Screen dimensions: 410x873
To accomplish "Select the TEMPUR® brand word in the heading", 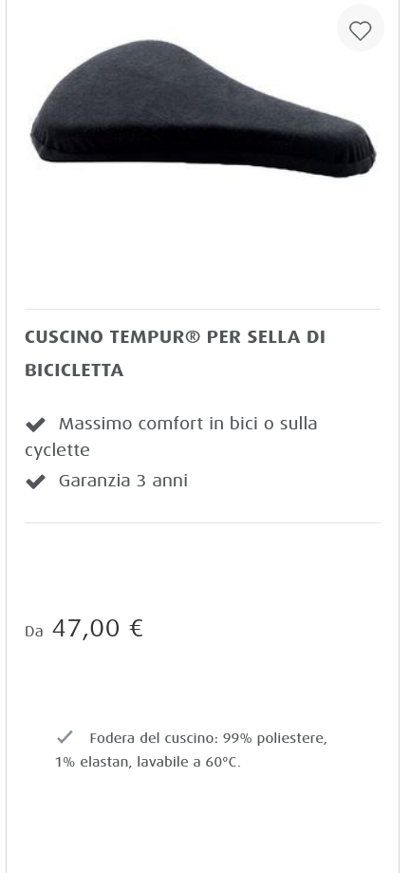I will [x=155, y=337].
